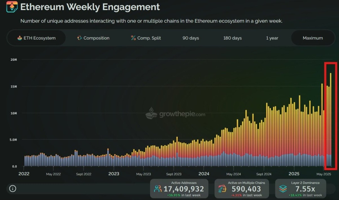Click the 17,409,932 active addresses value
339x200 pixels.
[x=184, y=189]
